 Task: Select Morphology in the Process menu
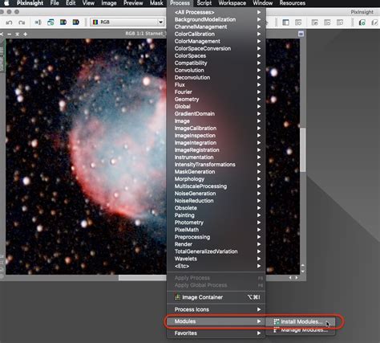coord(216,179)
